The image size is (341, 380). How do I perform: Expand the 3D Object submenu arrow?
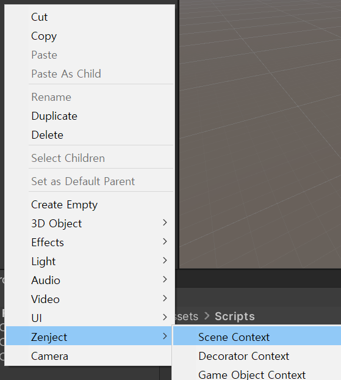tap(165, 223)
